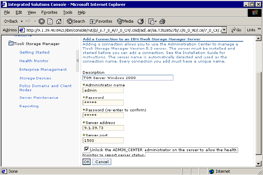Open the Back history dropdown arrow

click(22, 21)
